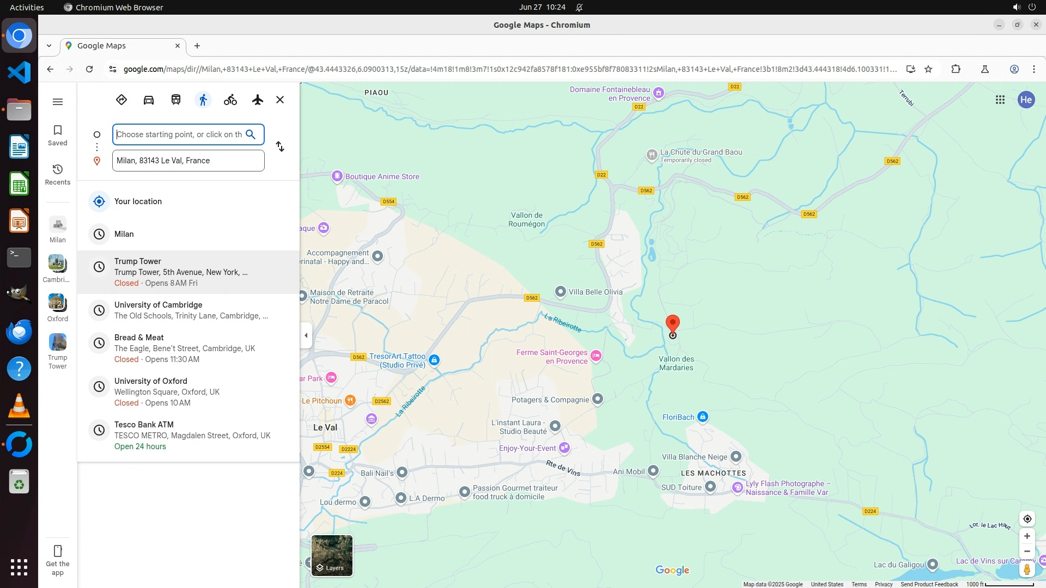Choose Your location as starting point
Image resolution: width=1046 pixels, height=588 pixels.
138,201
